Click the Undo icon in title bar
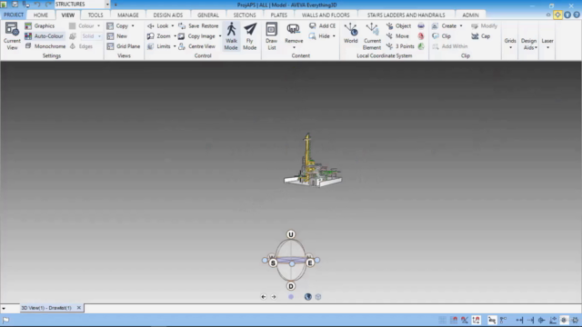The height and width of the screenshot is (327, 582). tap(37, 5)
